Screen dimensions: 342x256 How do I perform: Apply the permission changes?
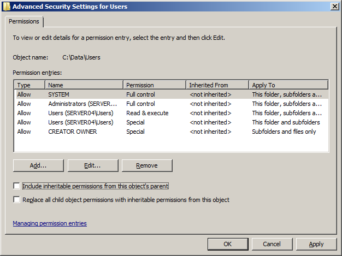(316, 244)
